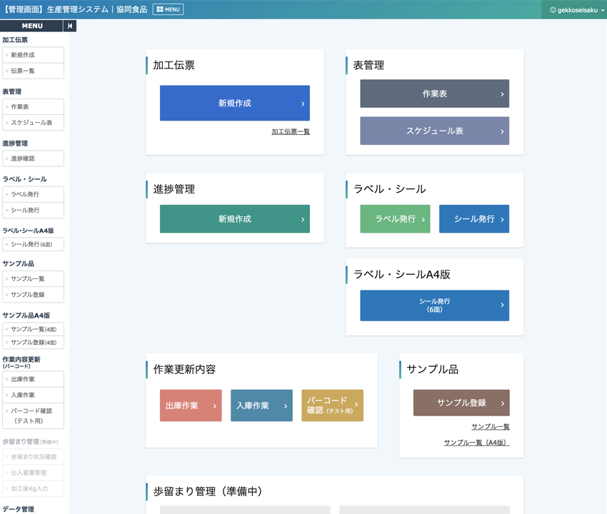Click the シール発行（6面） card button
607x514 pixels.
[434, 306]
